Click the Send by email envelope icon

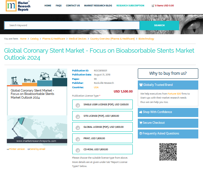click(29, 149)
